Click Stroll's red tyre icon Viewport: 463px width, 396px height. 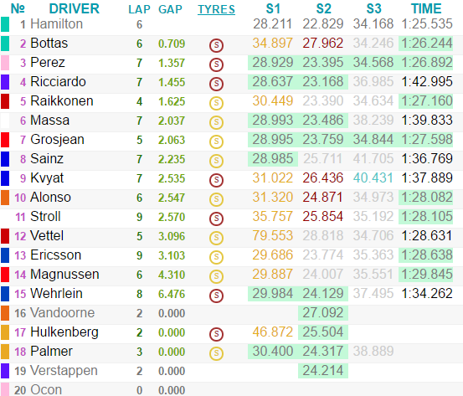coord(216,219)
